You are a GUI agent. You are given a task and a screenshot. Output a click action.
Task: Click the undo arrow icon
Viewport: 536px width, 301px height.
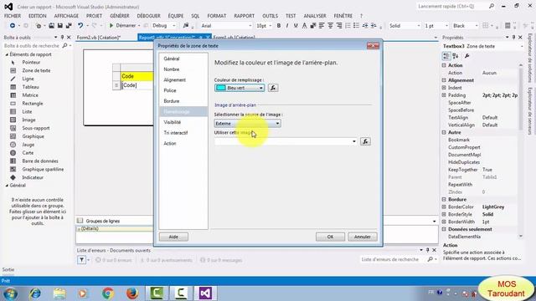click(x=80, y=26)
